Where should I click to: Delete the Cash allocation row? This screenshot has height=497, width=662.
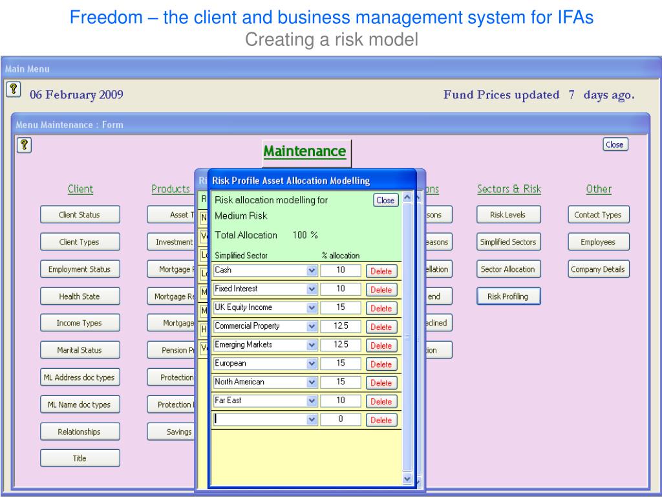coord(381,271)
